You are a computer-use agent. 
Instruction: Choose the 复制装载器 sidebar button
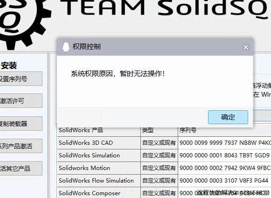[x=21, y=124]
